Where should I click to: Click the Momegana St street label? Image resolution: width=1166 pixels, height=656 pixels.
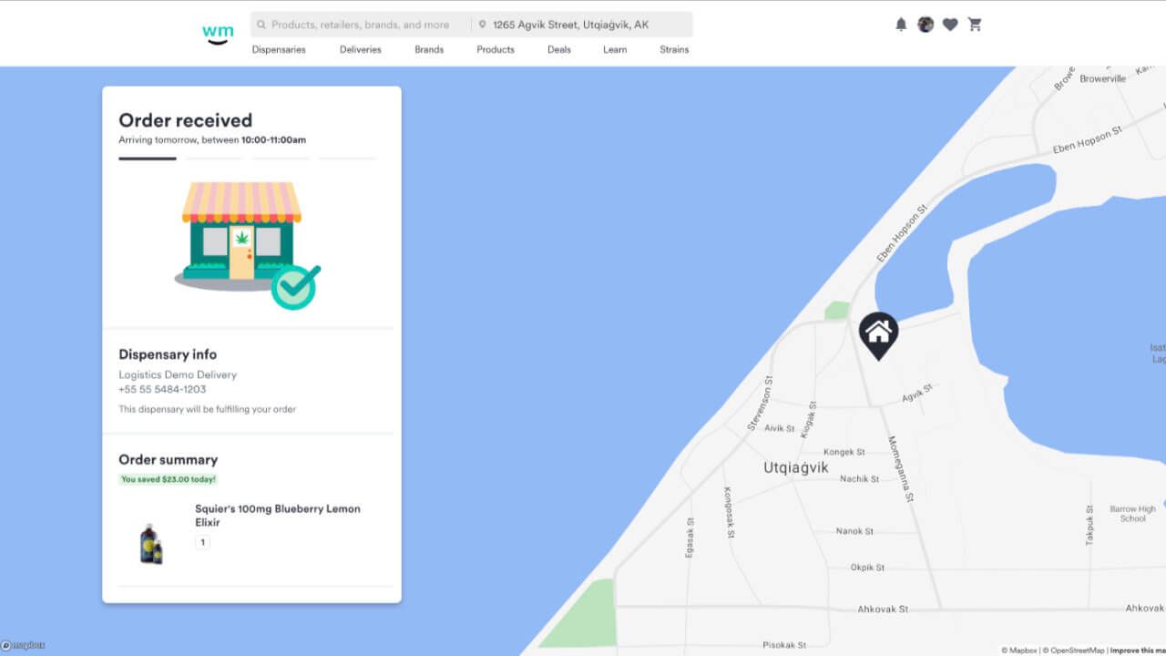900,468
